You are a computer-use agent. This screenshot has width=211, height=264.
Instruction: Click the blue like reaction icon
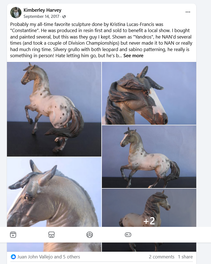click(x=13, y=257)
